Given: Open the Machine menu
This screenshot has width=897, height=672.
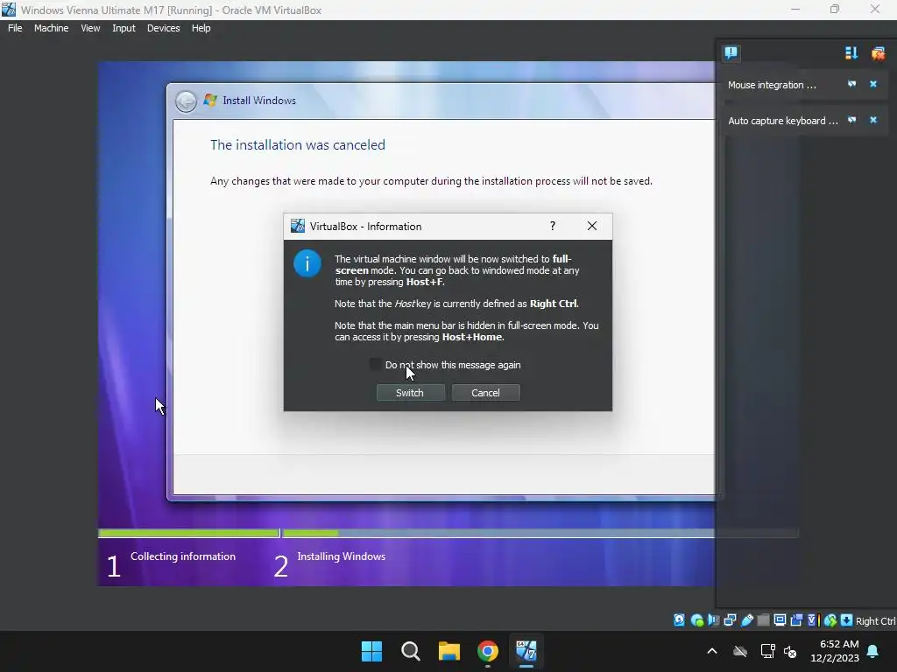Looking at the screenshot, I should coord(51,28).
